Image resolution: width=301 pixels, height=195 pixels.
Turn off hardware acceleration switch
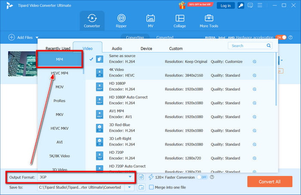click(280, 37)
